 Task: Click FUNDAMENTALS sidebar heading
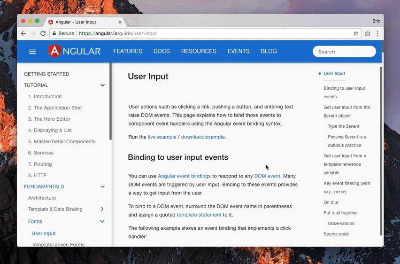(x=44, y=186)
